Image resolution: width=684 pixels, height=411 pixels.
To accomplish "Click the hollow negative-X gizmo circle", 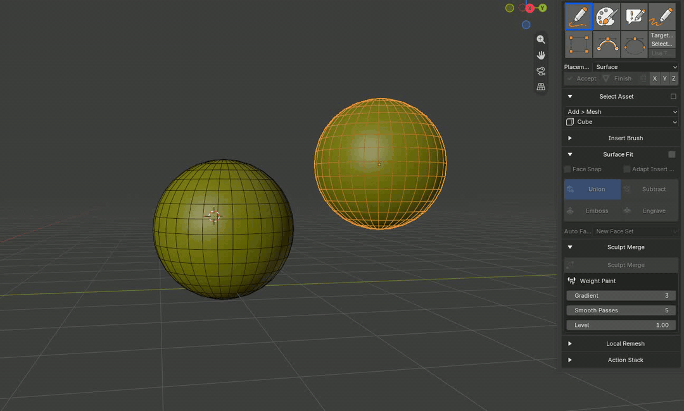I will pyautogui.click(x=522, y=8).
